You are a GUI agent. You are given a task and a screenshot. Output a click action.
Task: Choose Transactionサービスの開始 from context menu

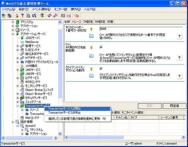[x=77, y=109]
